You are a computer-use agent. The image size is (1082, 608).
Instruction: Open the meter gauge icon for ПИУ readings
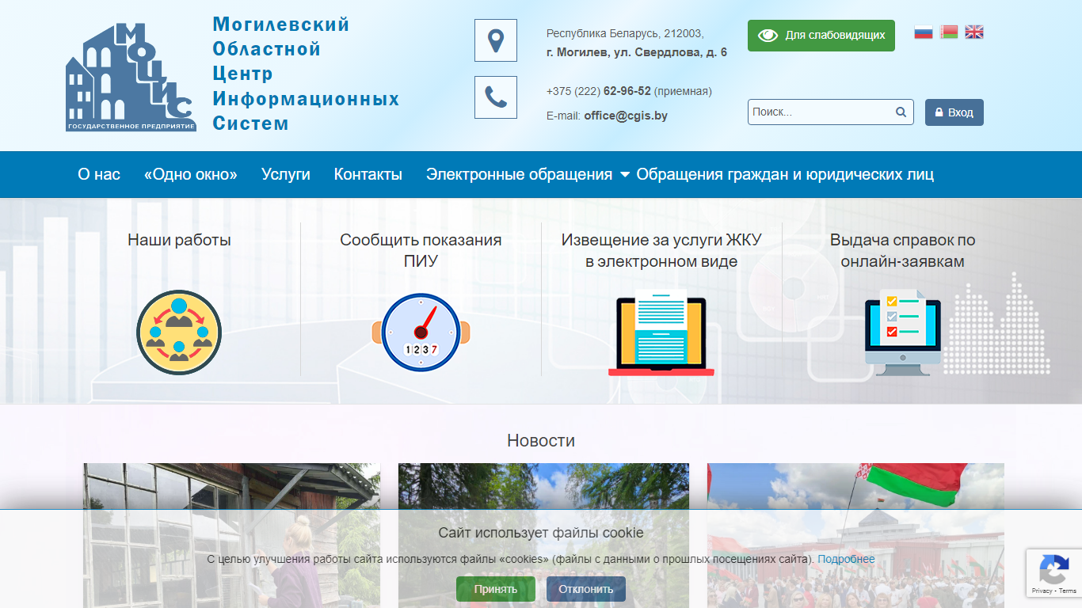(421, 332)
